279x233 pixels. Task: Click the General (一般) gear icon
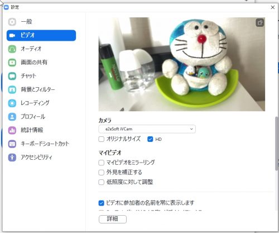click(12, 22)
